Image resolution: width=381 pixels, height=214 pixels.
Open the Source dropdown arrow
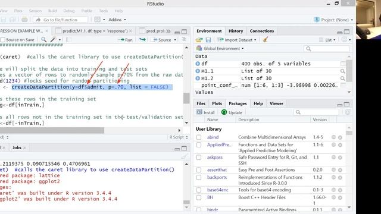[175, 40]
